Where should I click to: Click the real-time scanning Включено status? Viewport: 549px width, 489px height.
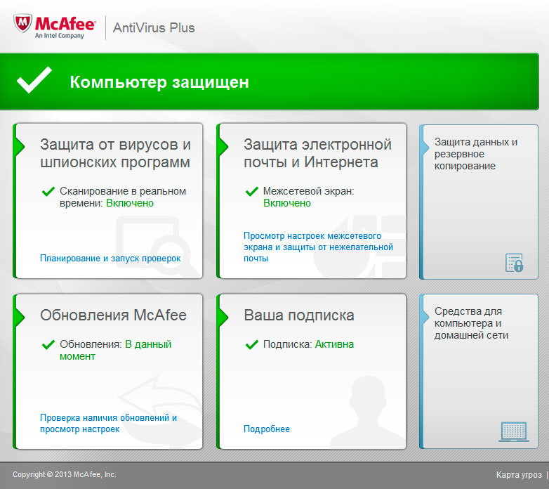(x=130, y=203)
